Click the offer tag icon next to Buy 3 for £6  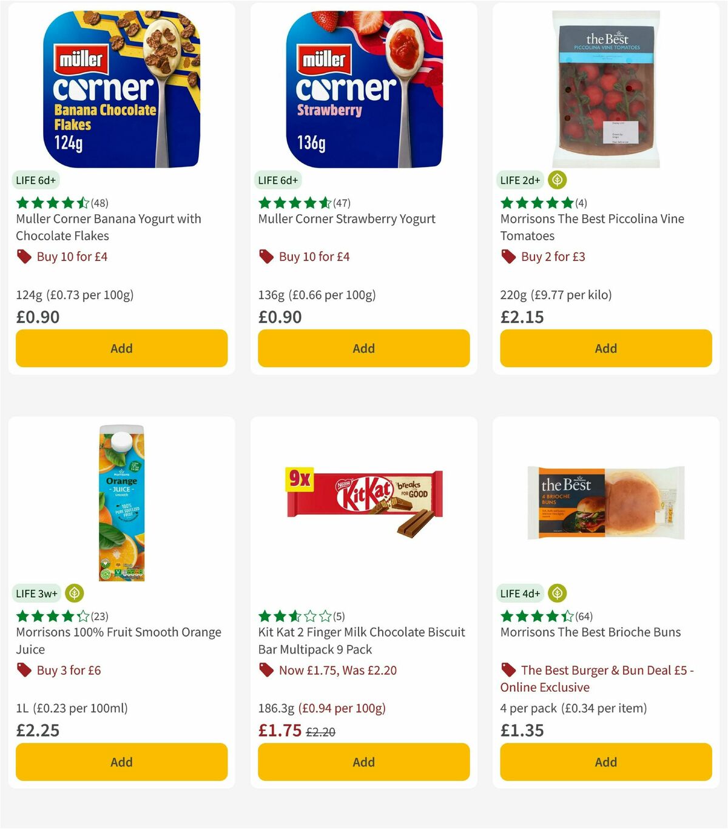tap(24, 670)
